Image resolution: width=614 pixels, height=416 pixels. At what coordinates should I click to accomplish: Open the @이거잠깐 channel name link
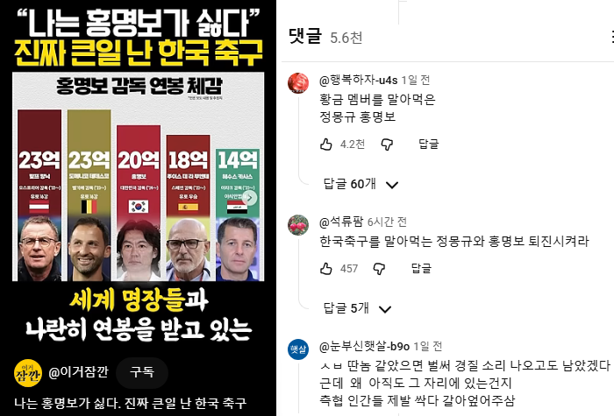(x=78, y=372)
